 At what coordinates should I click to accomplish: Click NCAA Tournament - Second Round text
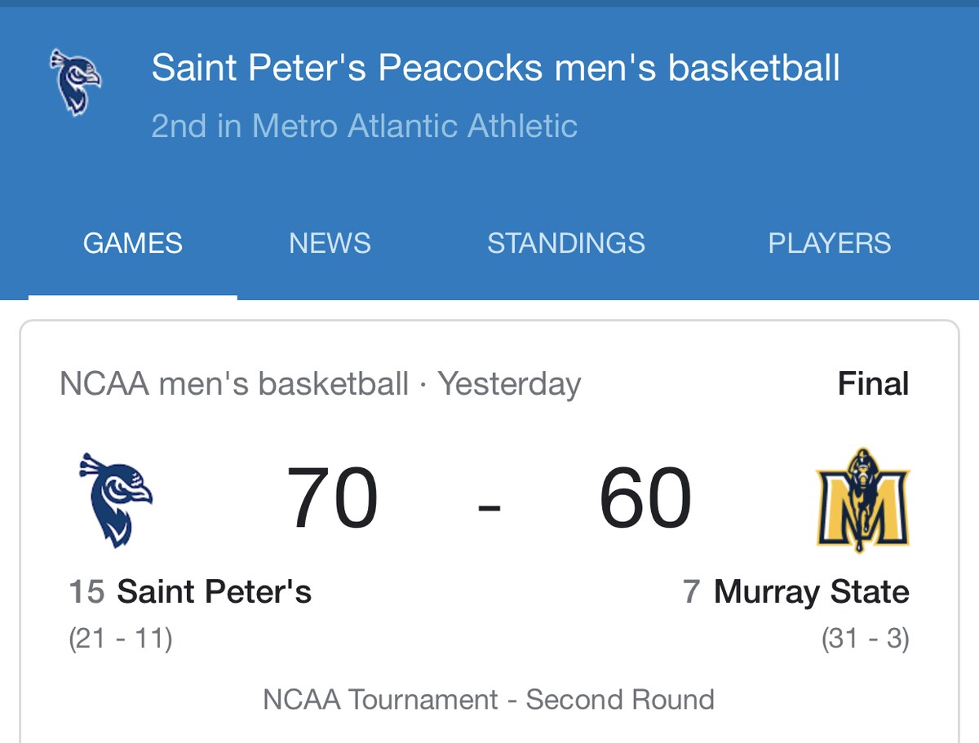[x=489, y=700]
